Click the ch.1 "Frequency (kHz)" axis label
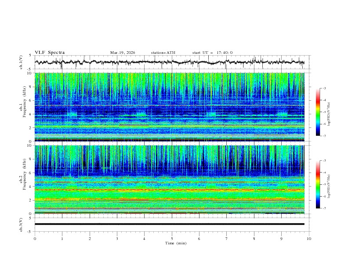The height and width of the screenshot is (268, 348). tap(24, 102)
